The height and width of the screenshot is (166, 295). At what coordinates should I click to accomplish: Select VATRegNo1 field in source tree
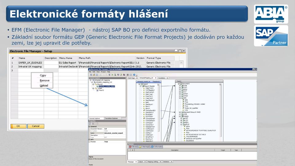pos(150,90)
